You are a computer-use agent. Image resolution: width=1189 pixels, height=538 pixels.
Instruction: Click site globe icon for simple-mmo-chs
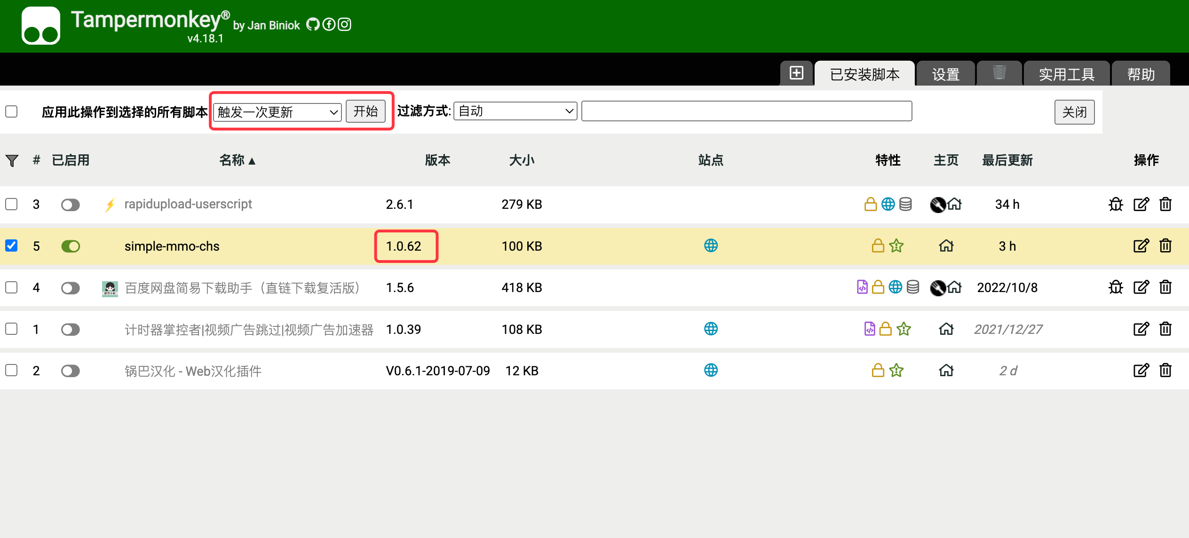pyautogui.click(x=711, y=245)
